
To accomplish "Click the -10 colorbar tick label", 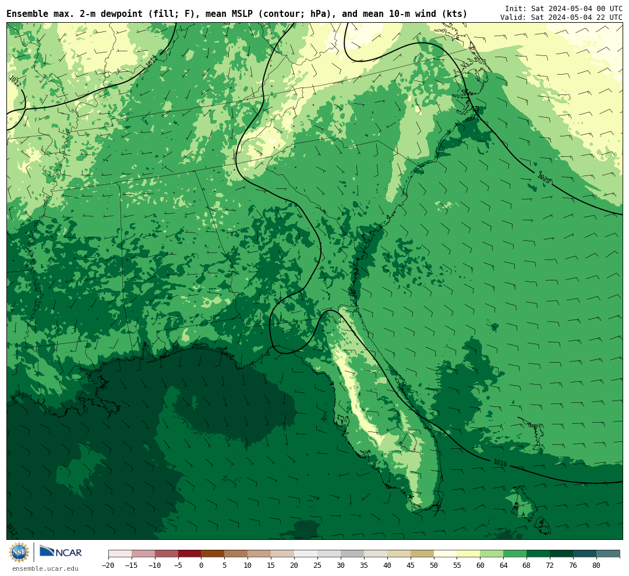I will (155, 565).
